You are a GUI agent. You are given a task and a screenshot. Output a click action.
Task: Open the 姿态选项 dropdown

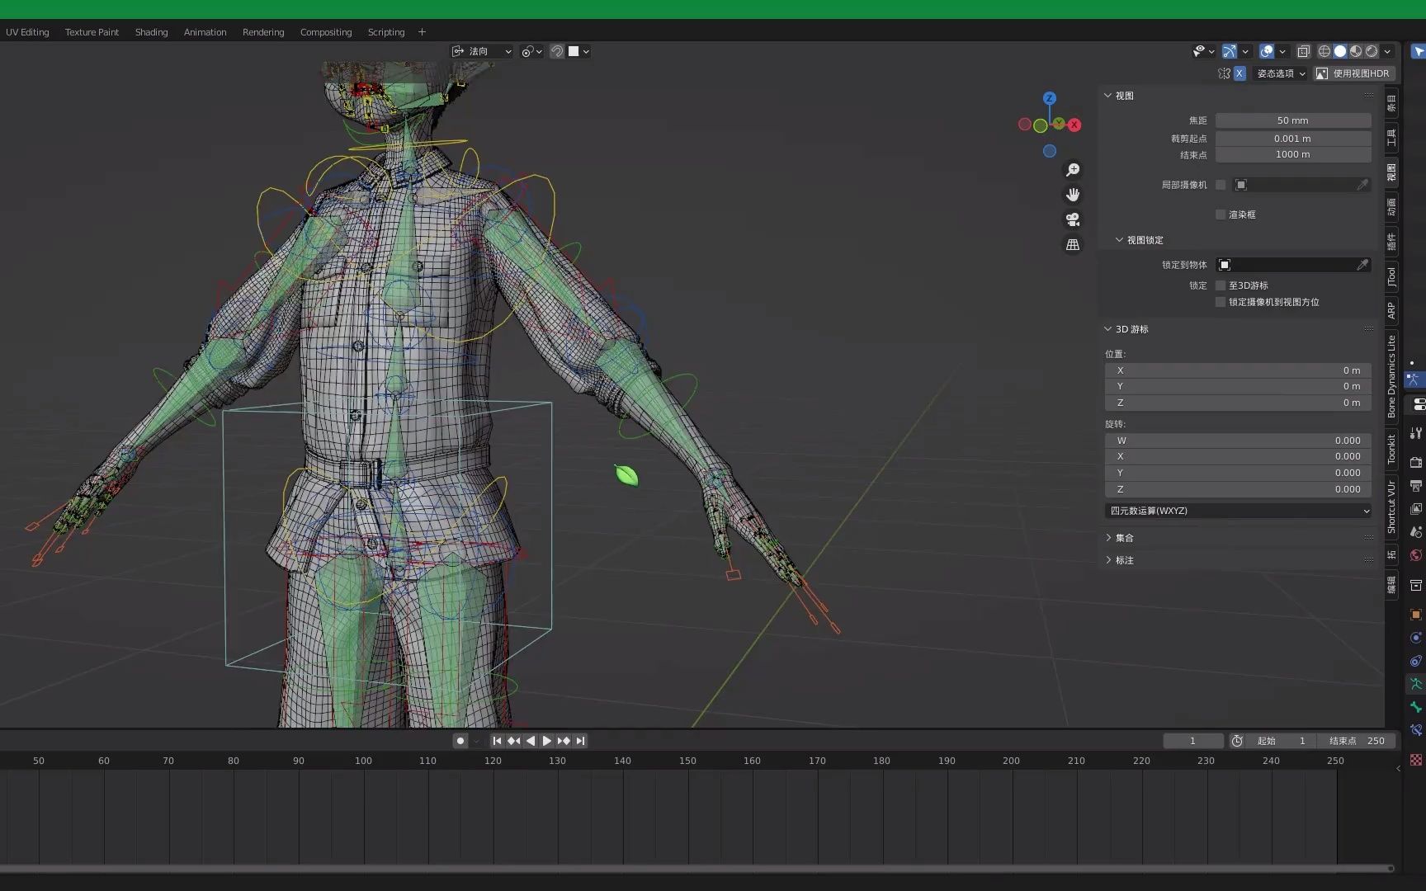[1281, 73]
